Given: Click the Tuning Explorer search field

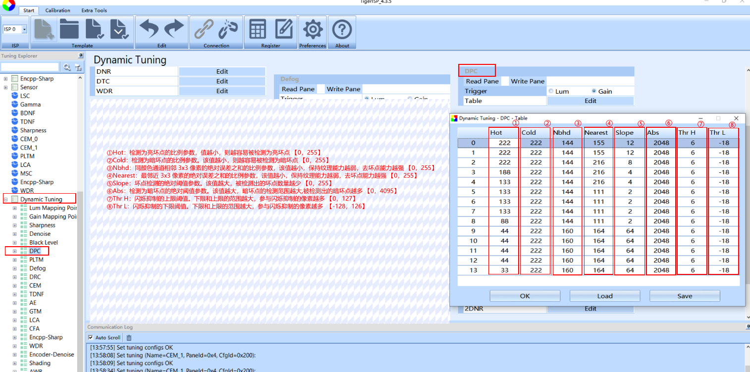Looking at the screenshot, I should click(30, 67).
